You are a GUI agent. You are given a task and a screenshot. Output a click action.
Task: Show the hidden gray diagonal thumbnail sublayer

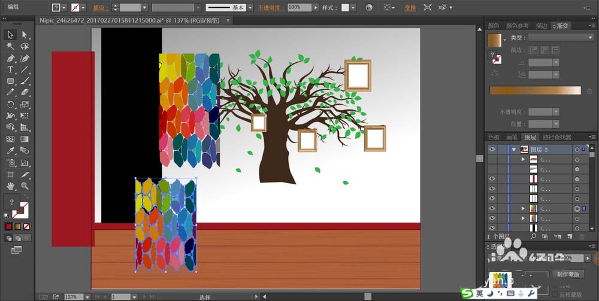(x=492, y=169)
